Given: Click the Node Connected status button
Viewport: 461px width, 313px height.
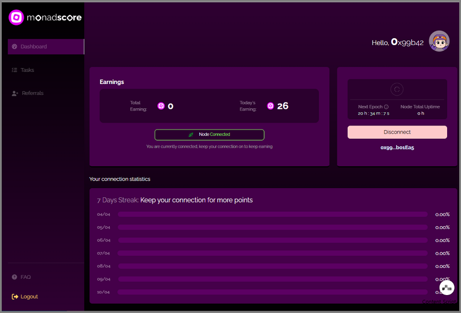Looking at the screenshot, I should (x=209, y=135).
